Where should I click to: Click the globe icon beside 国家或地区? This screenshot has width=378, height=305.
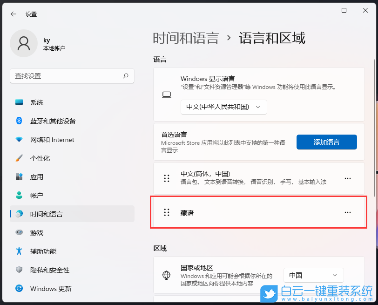coord(166,275)
